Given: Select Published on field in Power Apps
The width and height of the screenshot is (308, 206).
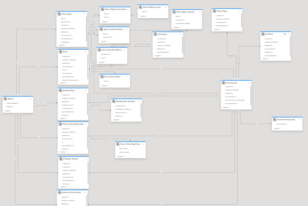Looking at the screenshot, I should 65,42.
